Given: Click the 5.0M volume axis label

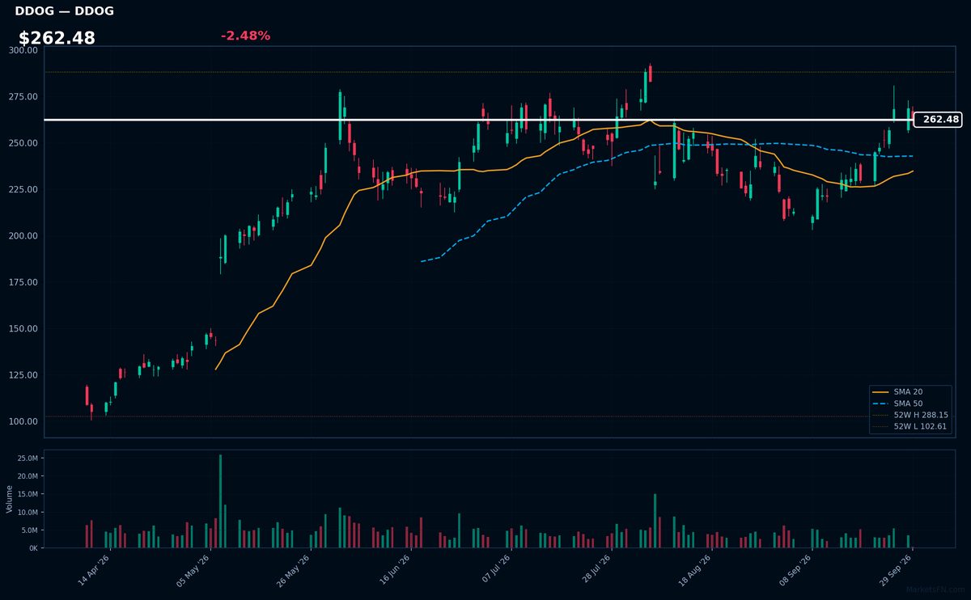Looking at the screenshot, I should coord(29,530).
